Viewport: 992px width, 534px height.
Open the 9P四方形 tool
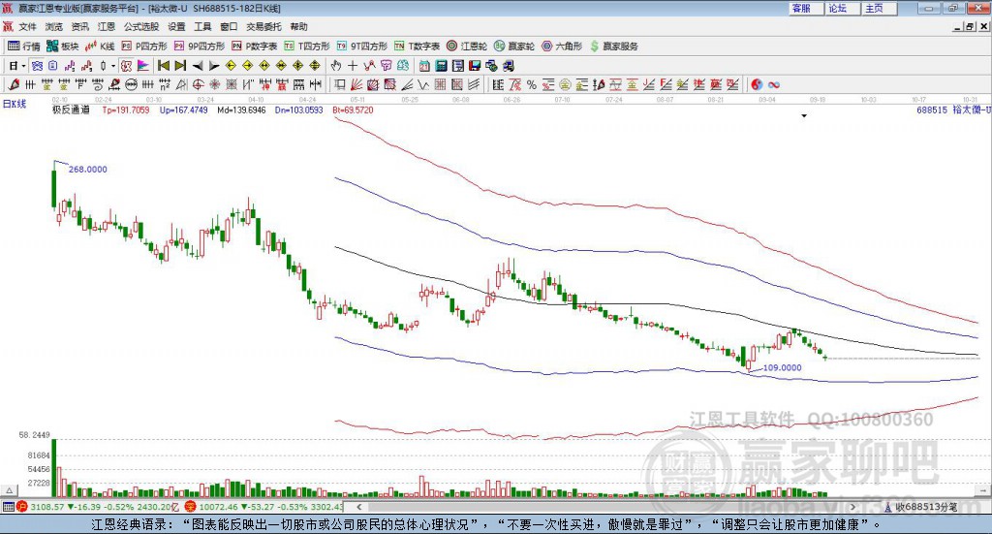[x=200, y=47]
